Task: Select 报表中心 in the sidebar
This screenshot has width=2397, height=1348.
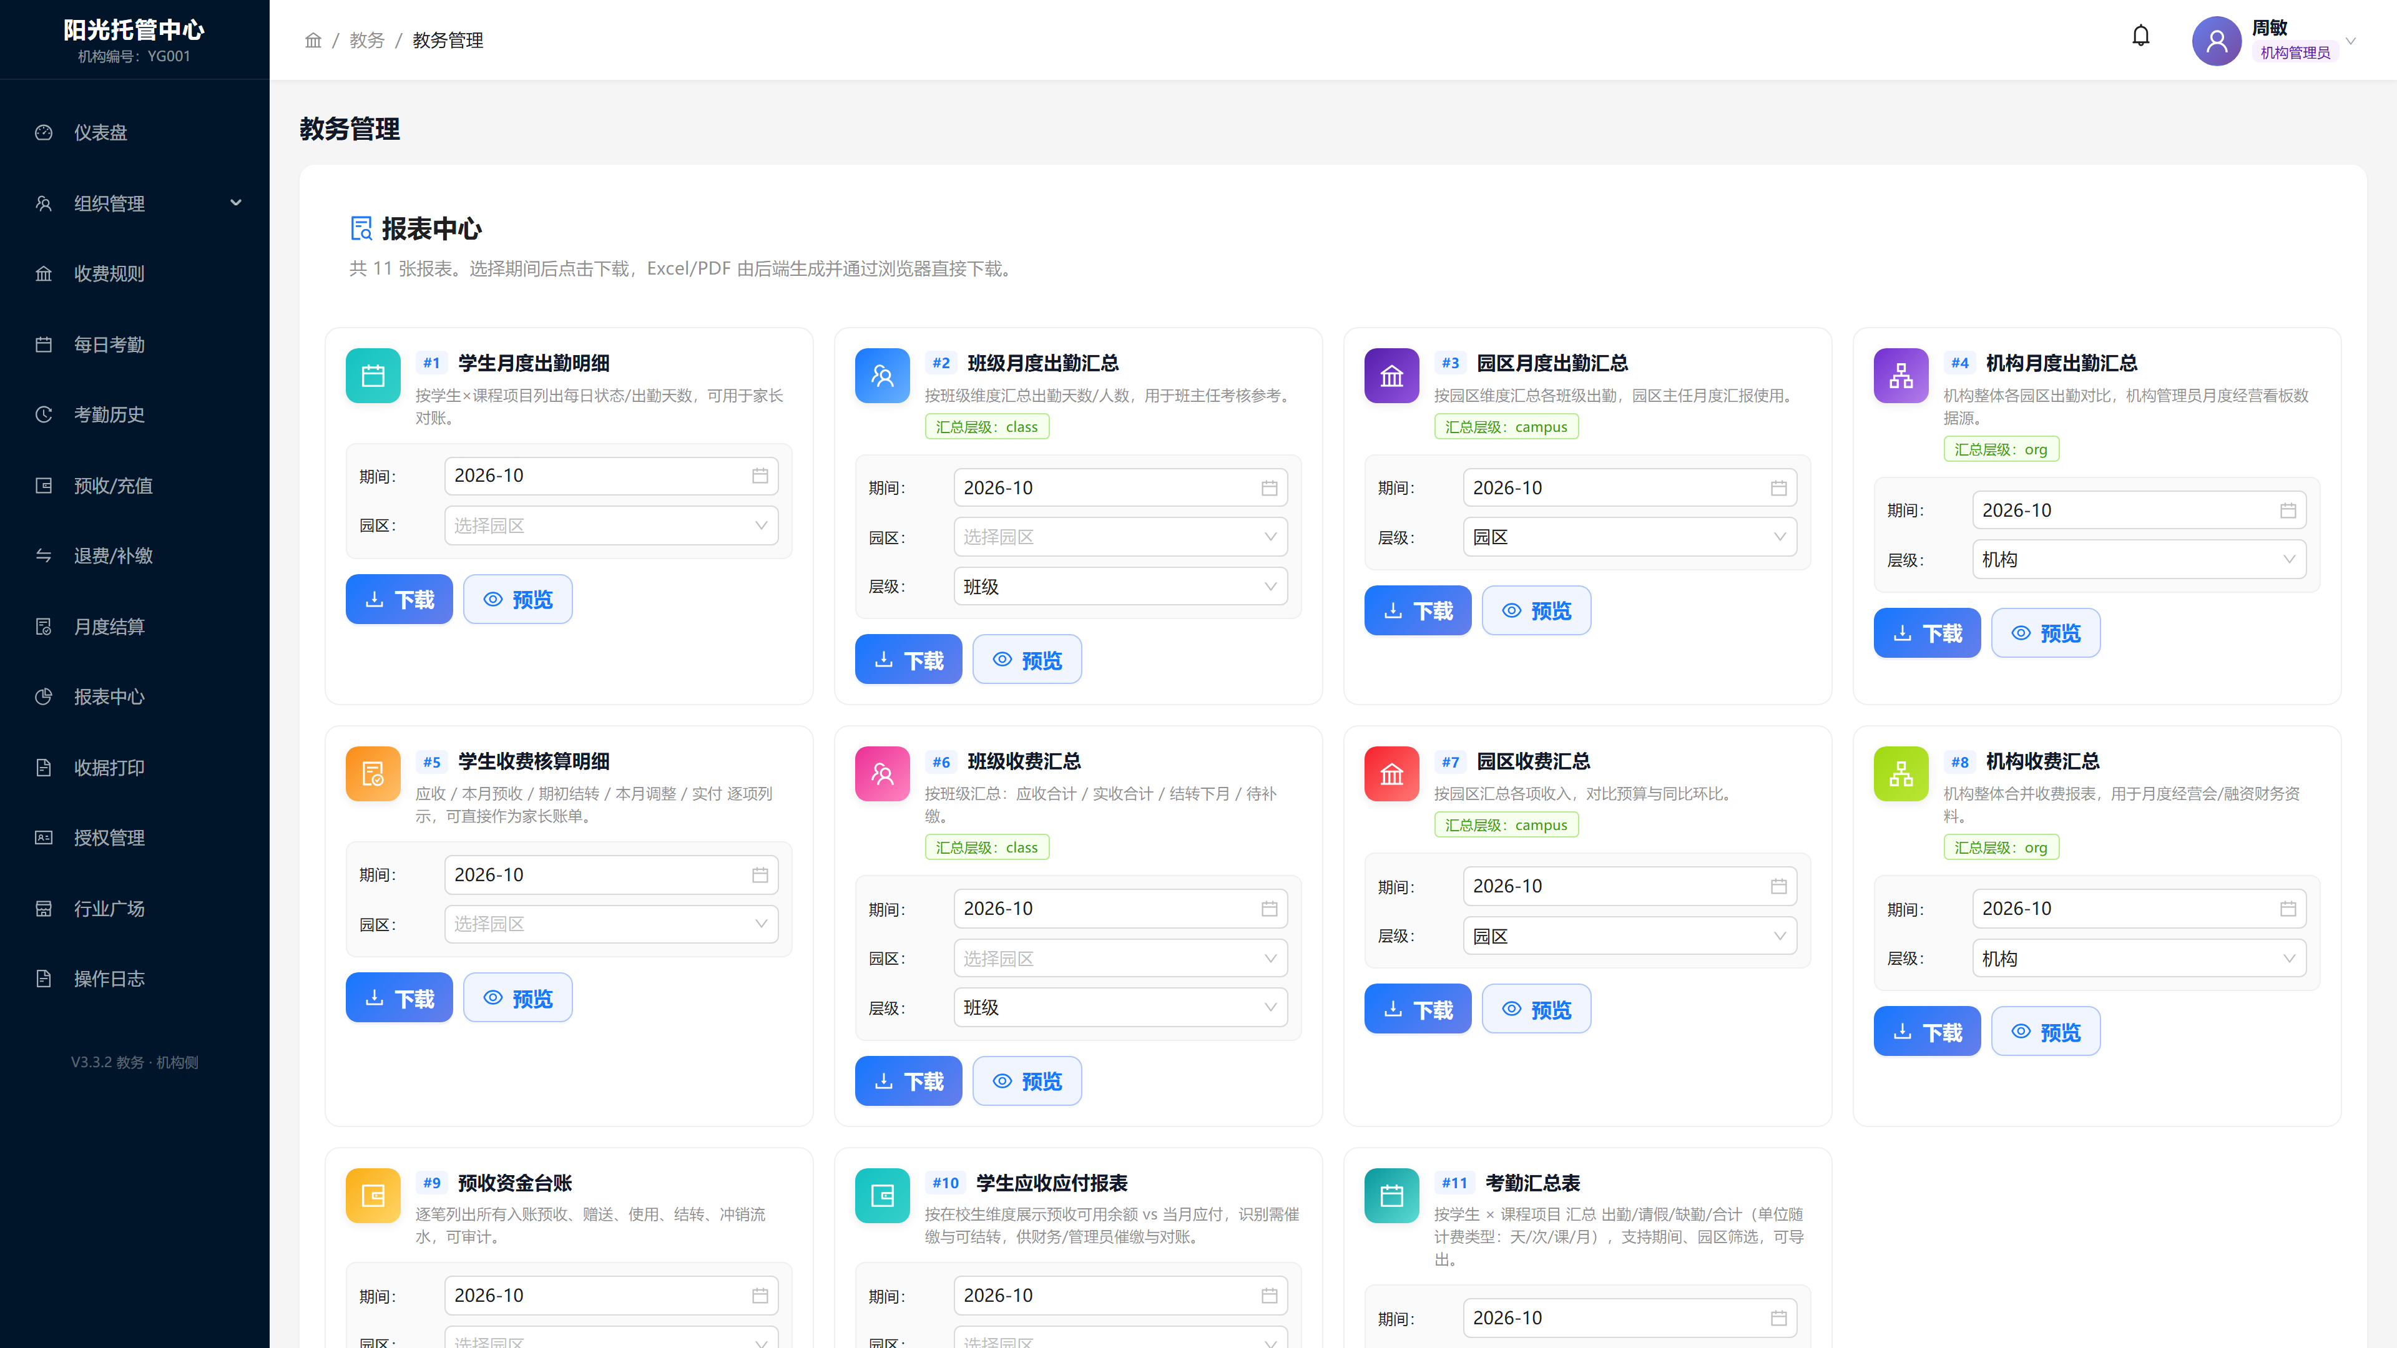Action: [x=135, y=697]
